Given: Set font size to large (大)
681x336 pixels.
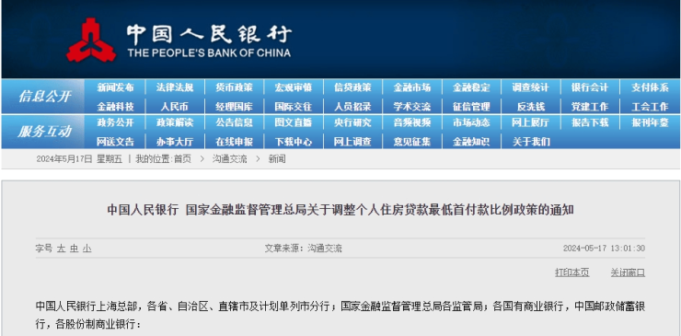Looking at the screenshot, I should (61, 249).
